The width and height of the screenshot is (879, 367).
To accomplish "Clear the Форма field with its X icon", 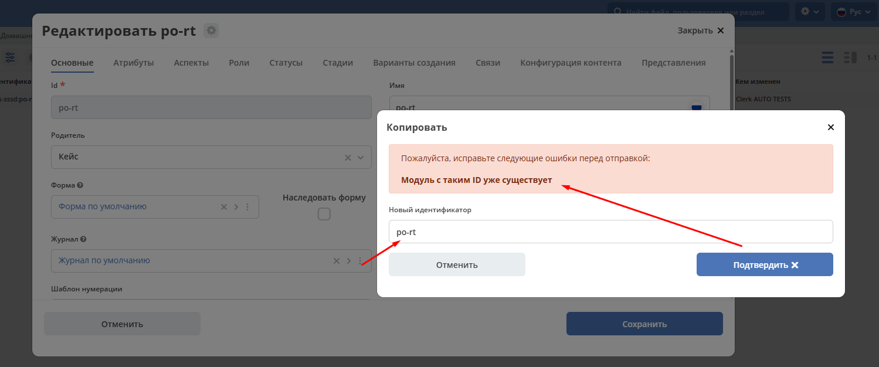I will (x=223, y=207).
